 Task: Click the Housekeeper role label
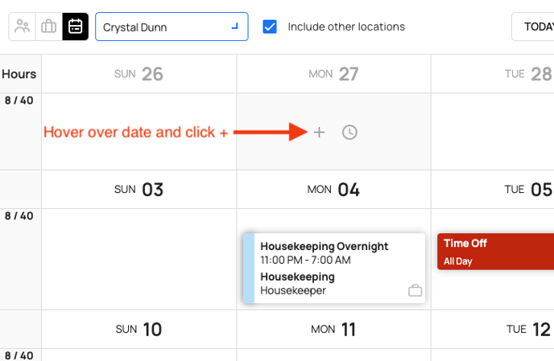pos(293,290)
